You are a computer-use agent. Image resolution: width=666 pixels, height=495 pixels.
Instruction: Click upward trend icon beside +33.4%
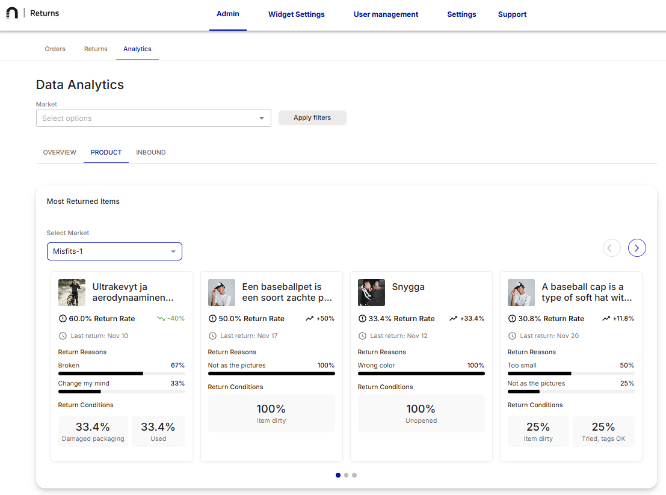click(x=453, y=319)
